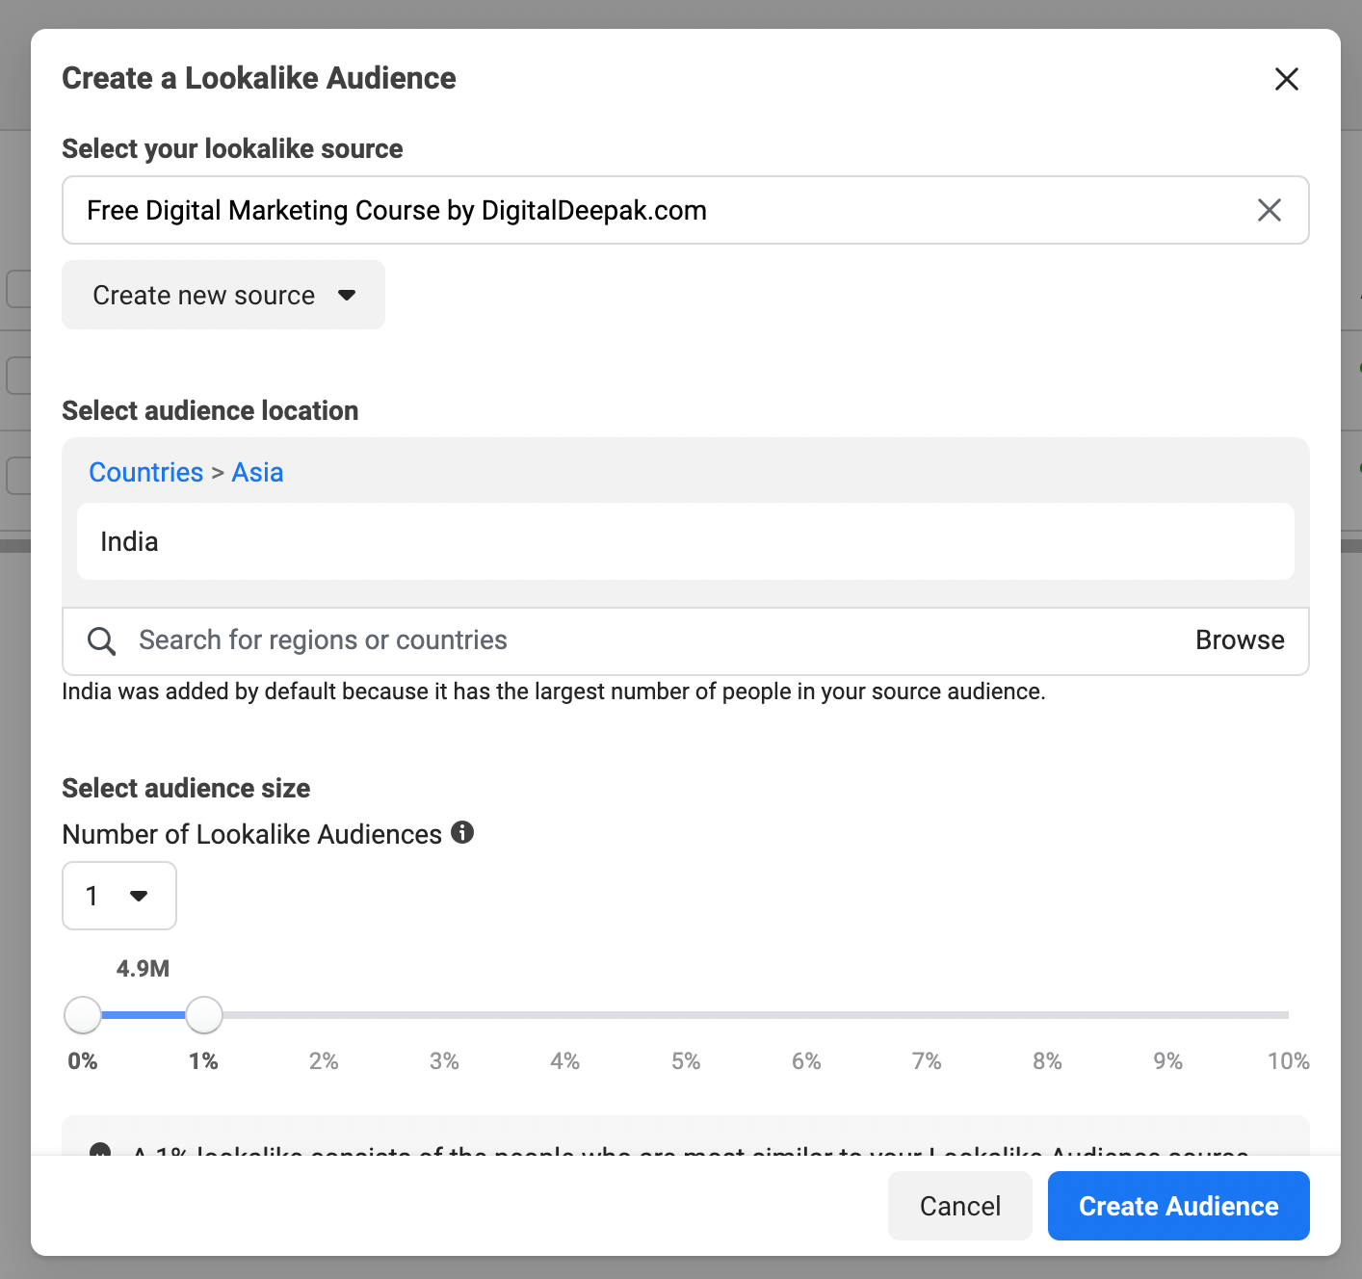Click the Asia breadcrumb link
Viewport: 1362px width, 1279px height.
pos(257,472)
